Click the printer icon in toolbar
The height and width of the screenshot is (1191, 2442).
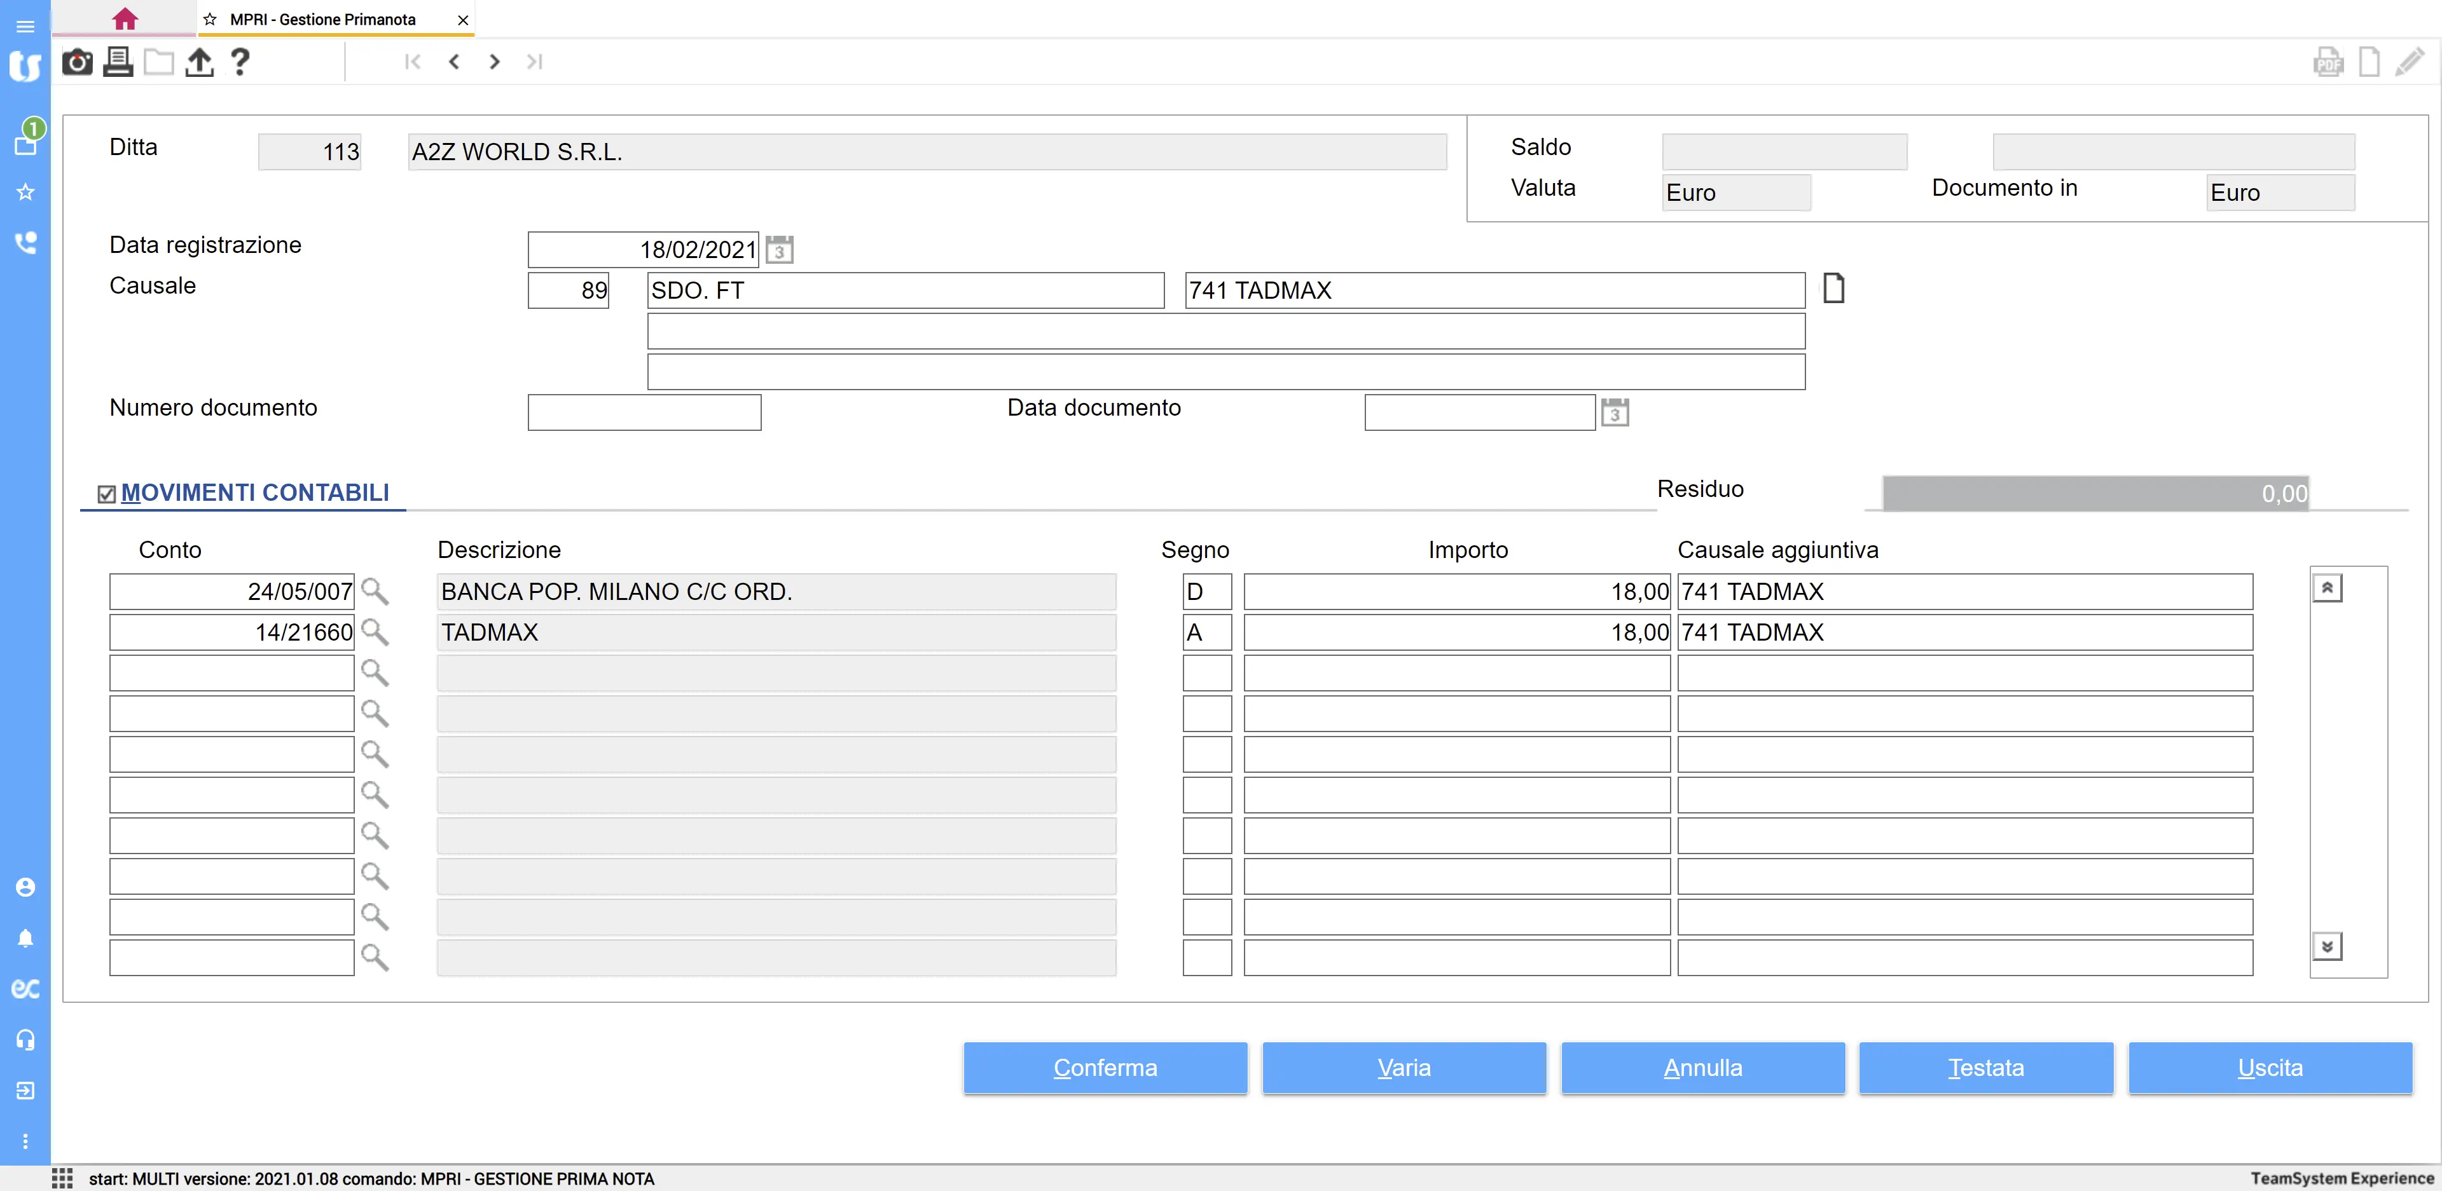pos(118,62)
